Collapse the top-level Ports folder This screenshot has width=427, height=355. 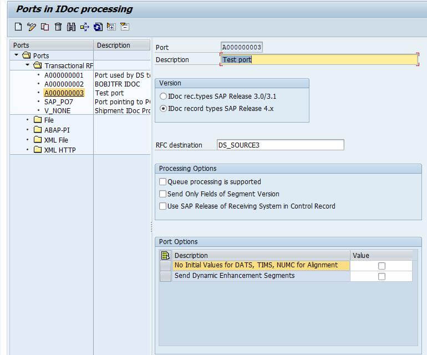(17, 55)
